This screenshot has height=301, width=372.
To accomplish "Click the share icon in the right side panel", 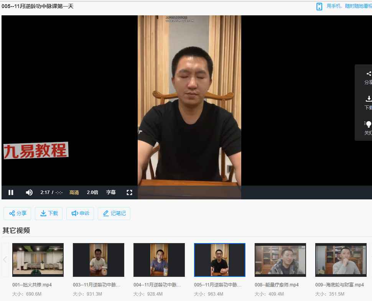I will coord(369,74).
